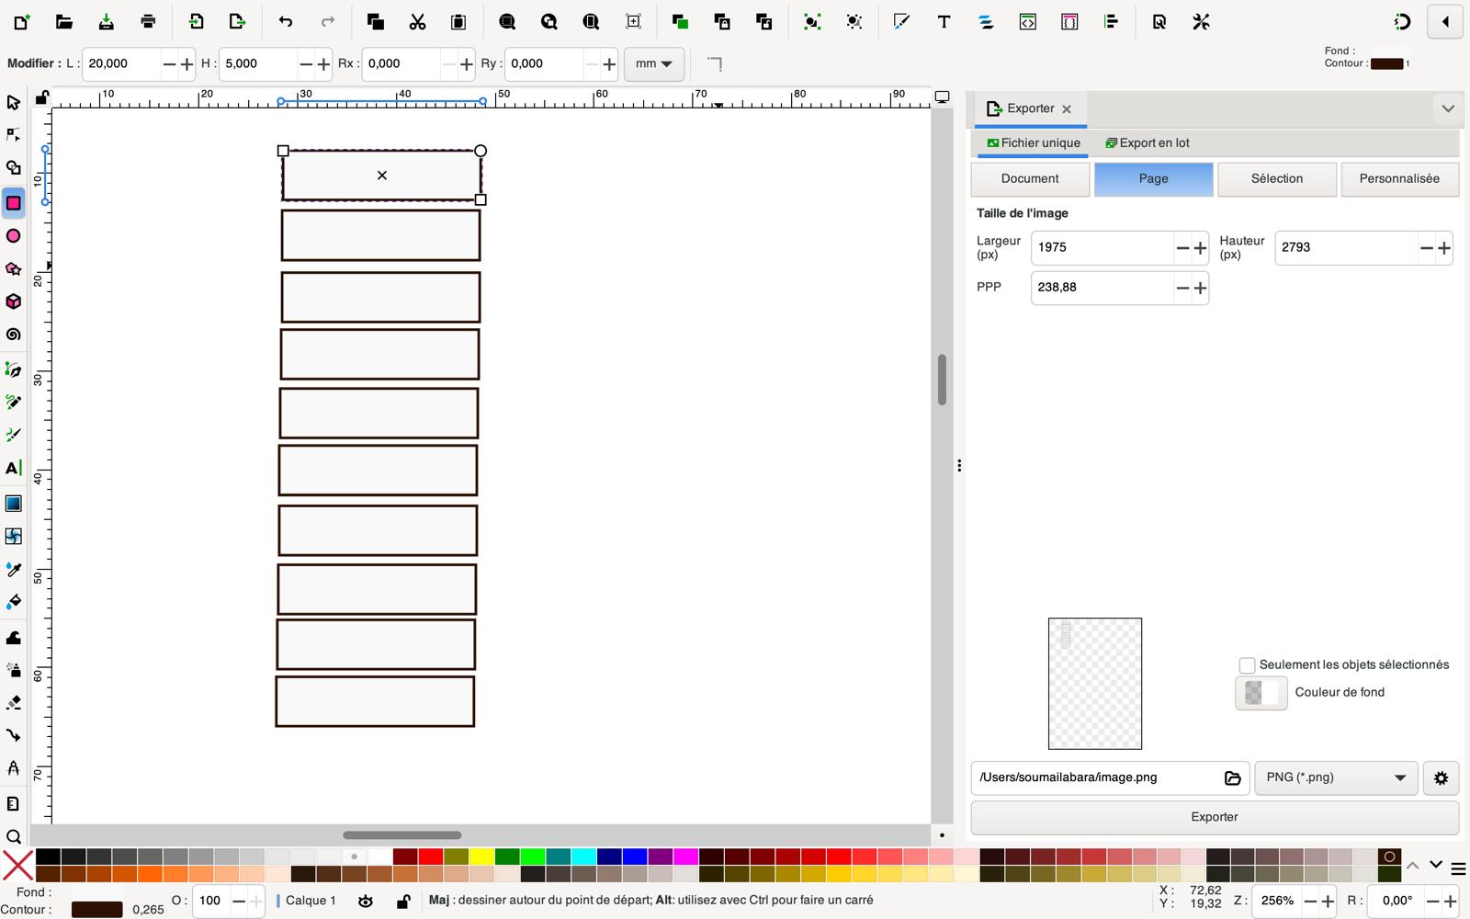Click the export preview thumbnail

click(x=1095, y=684)
